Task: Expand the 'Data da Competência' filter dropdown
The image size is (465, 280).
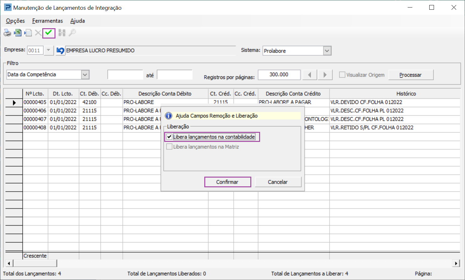Action: tap(85, 75)
